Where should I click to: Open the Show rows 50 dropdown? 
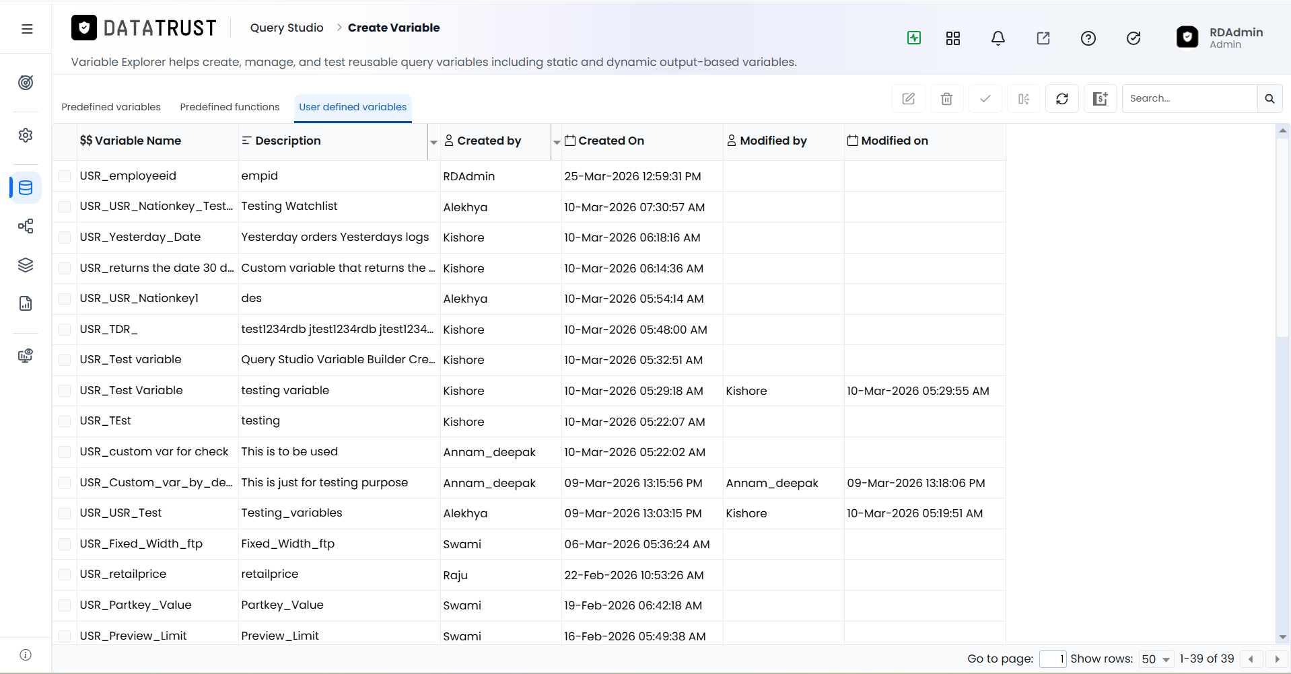pyautogui.click(x=1156, y=659)
